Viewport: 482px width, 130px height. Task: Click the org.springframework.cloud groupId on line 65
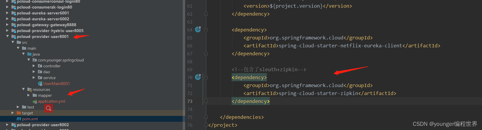point(307,38)
